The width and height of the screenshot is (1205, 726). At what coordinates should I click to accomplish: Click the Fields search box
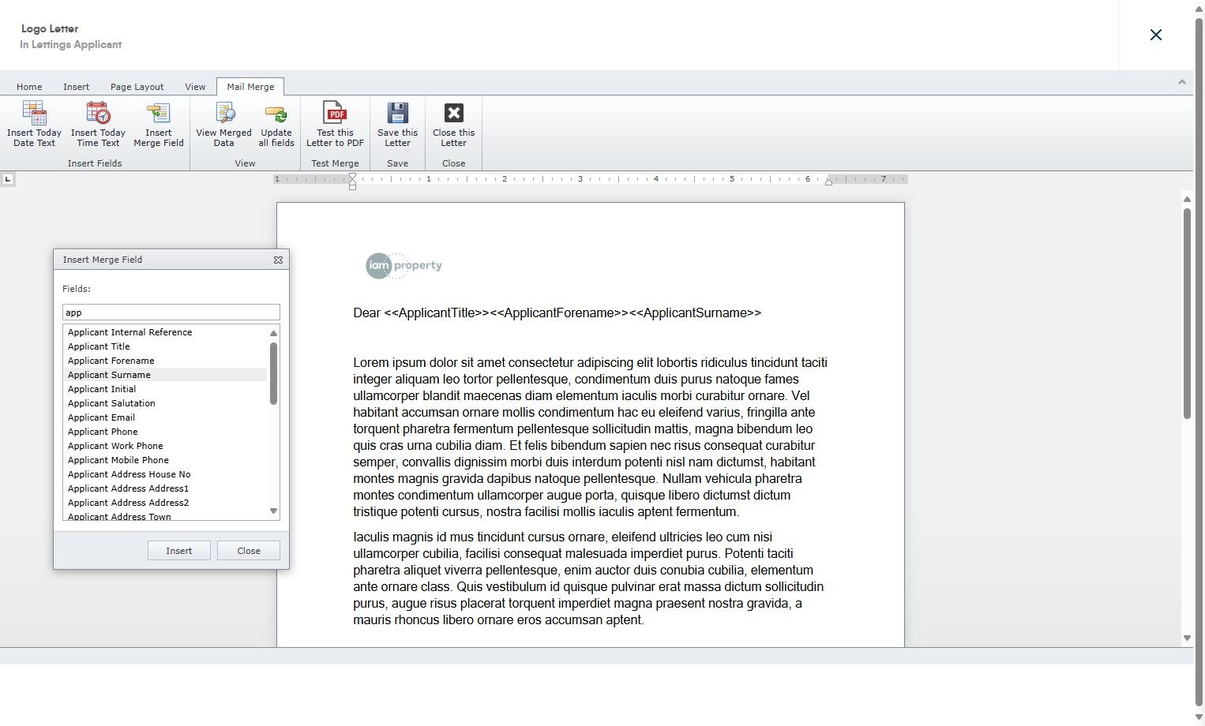pyautogui.click(x=171, y=312)
